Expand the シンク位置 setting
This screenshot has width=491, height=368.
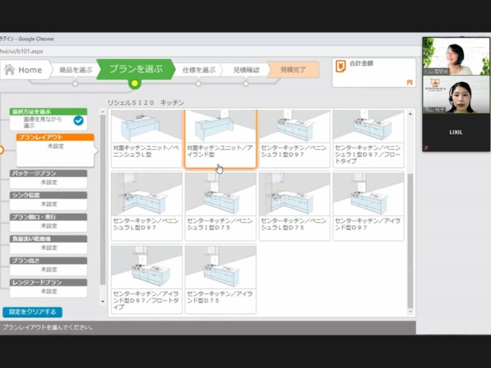(48, 201)
